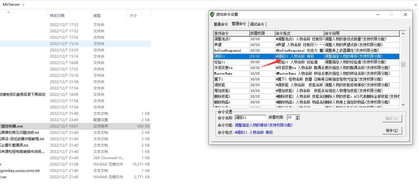The height and width of the screenshot is (187, 419).
Task: Click the 确定(O) button
Action: click(x=392, y=118)
